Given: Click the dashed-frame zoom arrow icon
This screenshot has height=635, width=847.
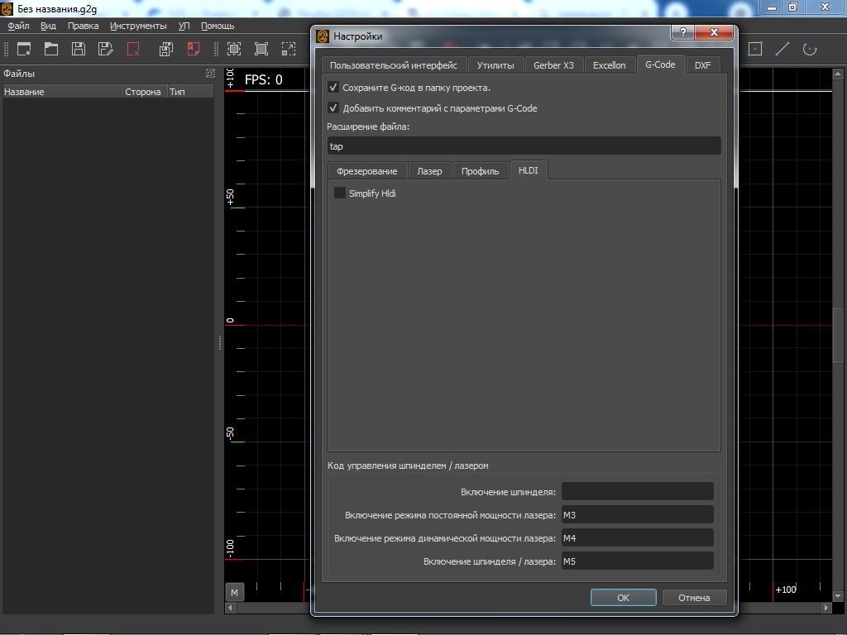Looking at the screenshot, I should (289, 49).
